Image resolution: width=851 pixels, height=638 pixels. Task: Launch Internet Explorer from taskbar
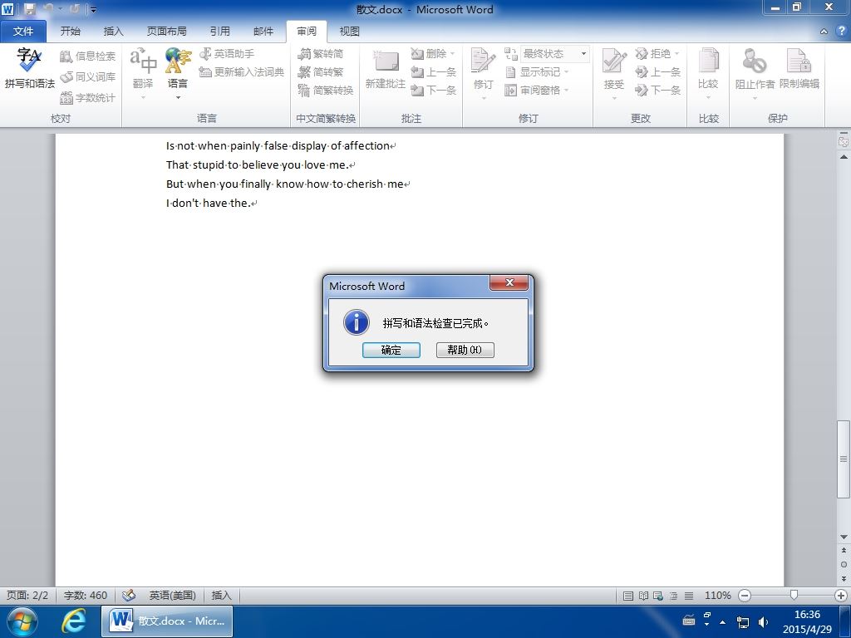point(73,621)
